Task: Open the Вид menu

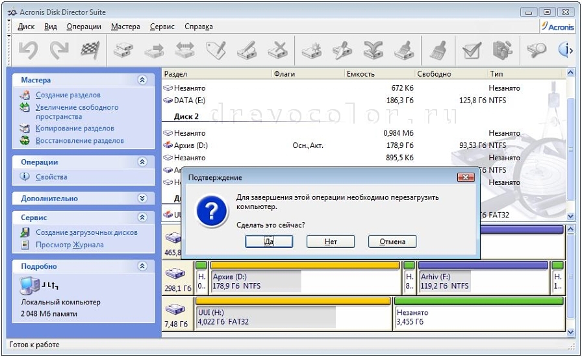Action: point(51,27)
